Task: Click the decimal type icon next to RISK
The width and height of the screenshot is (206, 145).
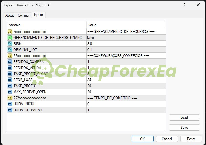Action: point(10,44)
